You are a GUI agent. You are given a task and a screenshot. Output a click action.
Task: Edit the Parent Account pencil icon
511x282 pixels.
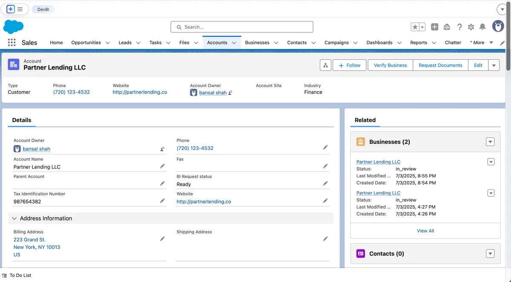pos(162,183)
